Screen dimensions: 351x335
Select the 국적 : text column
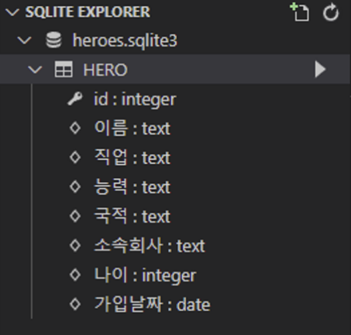tap(132, 216)
